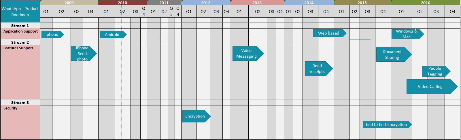Click the Encryption milestone in 2012
The height and width of the screenshot is (140, 461).
coord(196,116)
